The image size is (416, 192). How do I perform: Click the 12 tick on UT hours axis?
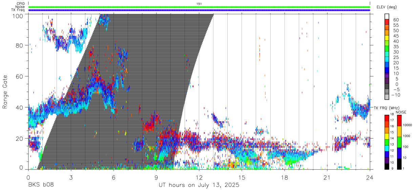coord(199,177)
